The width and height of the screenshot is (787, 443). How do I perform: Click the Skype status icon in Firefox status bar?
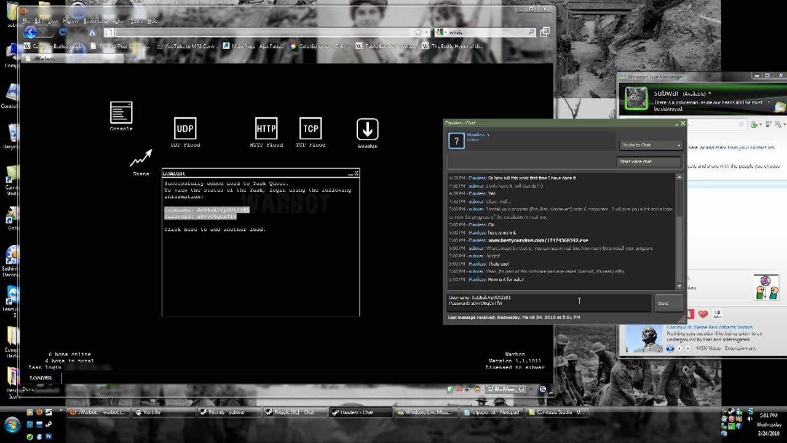[x=542, y=389]
